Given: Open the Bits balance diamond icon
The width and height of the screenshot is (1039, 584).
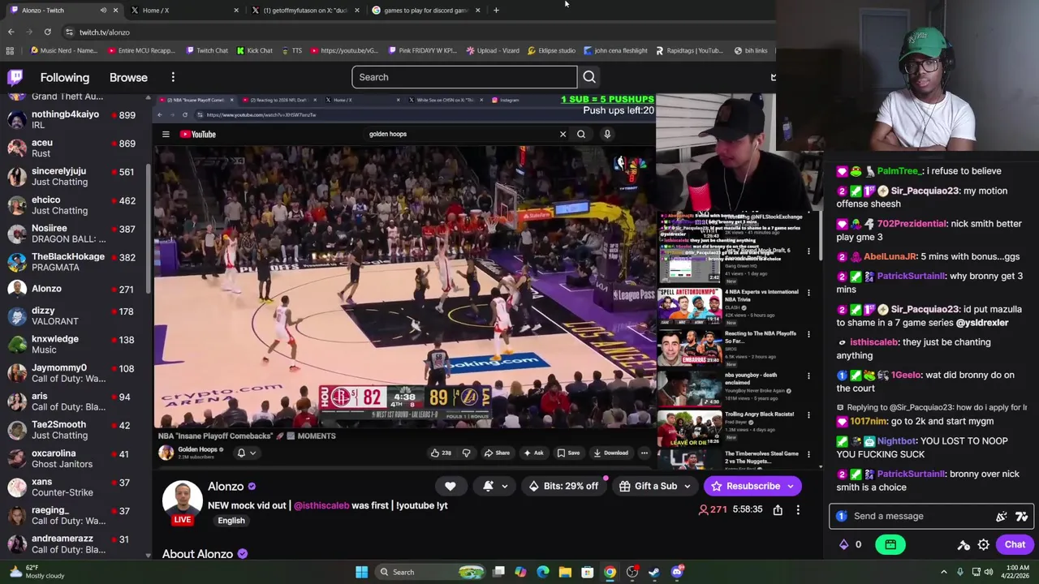Looking at the screenshot, I should 844,544.
